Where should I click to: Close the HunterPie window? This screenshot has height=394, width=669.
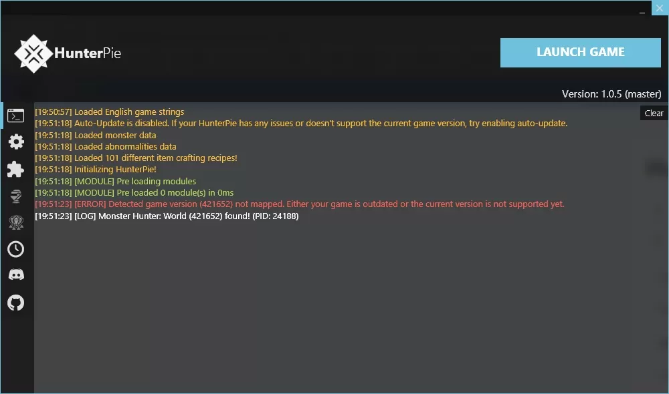click(x=660, y=8)
